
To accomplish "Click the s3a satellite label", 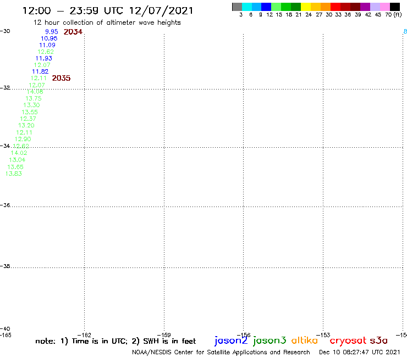I will click(379, 340).
